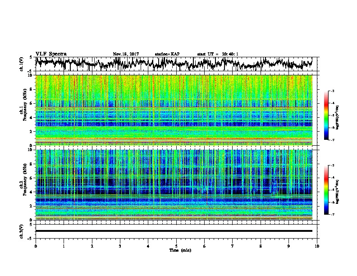Click time axis tick label "5"

[176, 246]
